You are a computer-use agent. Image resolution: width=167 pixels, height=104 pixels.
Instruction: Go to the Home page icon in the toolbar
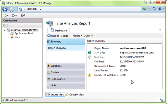154,9
